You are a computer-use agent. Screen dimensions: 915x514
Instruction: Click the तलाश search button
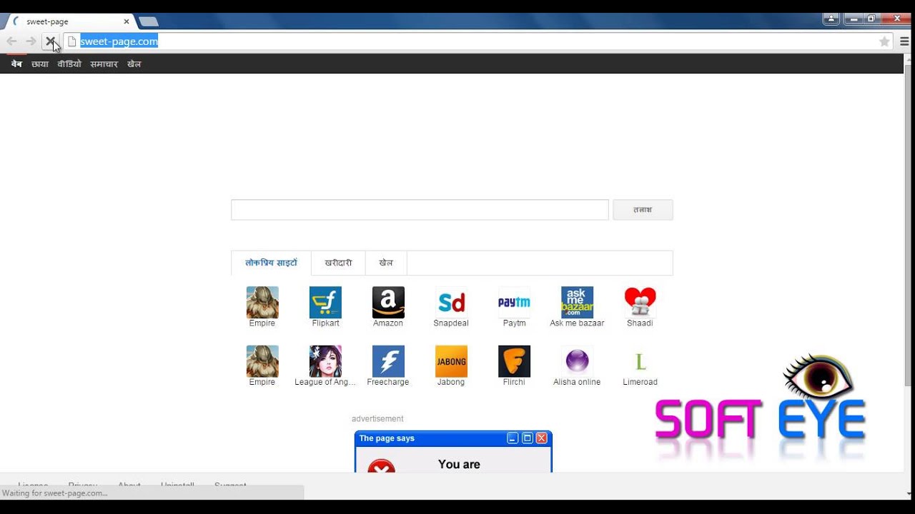[643, 210]
